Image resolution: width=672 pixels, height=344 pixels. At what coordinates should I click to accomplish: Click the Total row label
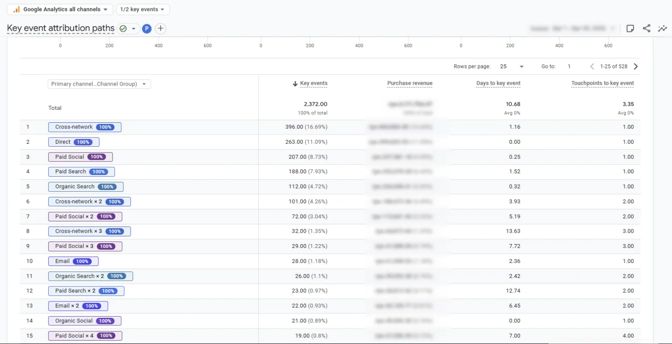pos(55,108)
